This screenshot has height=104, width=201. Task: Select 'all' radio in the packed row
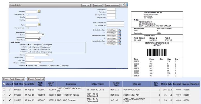point(28,49)
